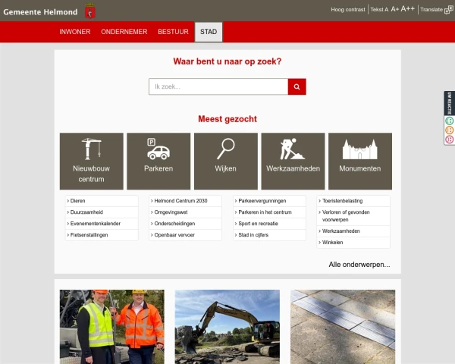Open the Parkeren car tile
Viewport: 455px width, 364px height.
(158, 161)
